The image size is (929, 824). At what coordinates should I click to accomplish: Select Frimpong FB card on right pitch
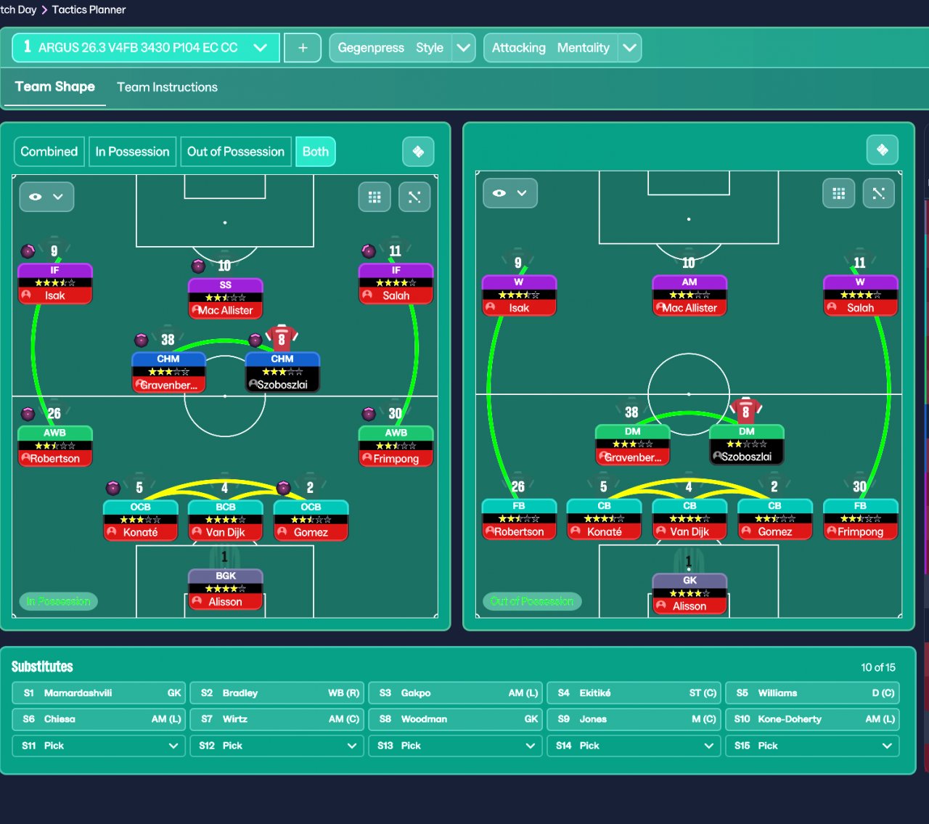click(860, 520)
